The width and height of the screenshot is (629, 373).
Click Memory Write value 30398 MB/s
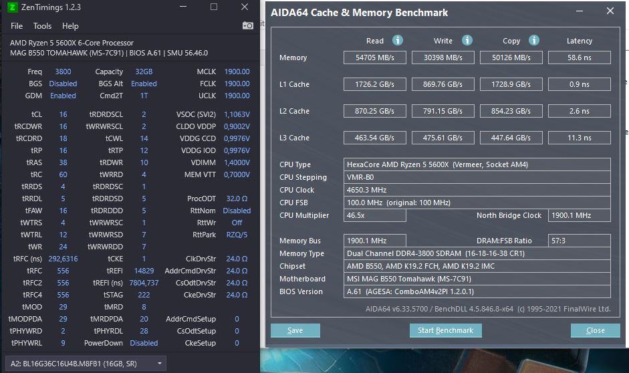pos(443,57)
